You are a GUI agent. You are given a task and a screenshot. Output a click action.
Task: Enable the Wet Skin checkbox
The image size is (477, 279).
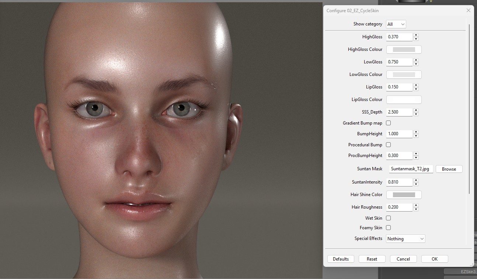(x=388, y=218)
